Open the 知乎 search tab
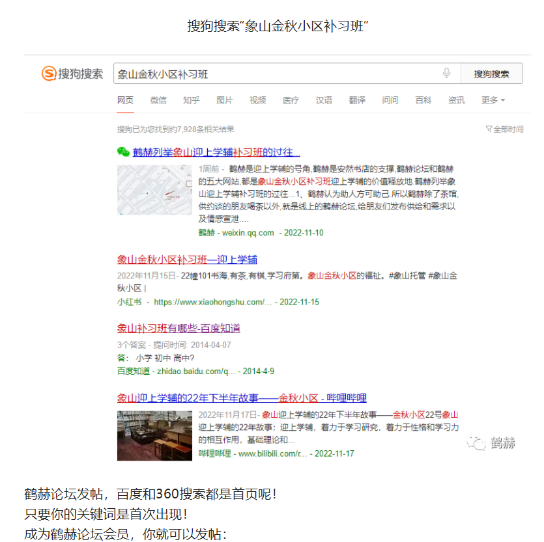 coord(192,100)
